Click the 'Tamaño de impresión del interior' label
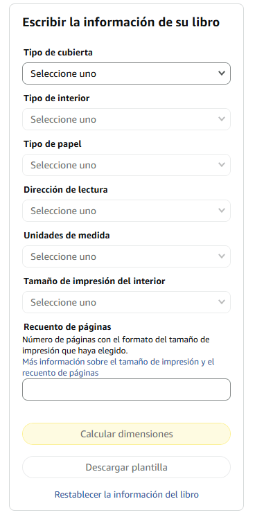The height and width of the screenshot is (517, 255). pyautogui.click(x=94, y=281)
